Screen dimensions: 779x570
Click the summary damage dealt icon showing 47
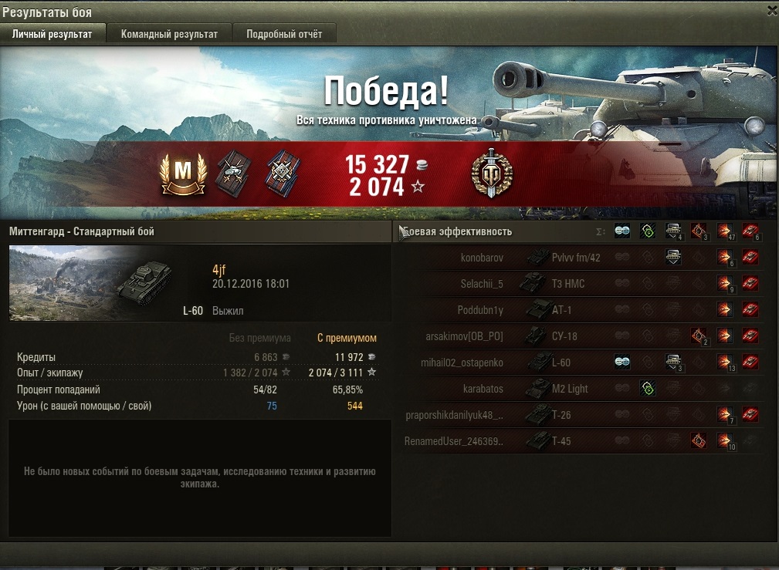click(x=725, y=231)
